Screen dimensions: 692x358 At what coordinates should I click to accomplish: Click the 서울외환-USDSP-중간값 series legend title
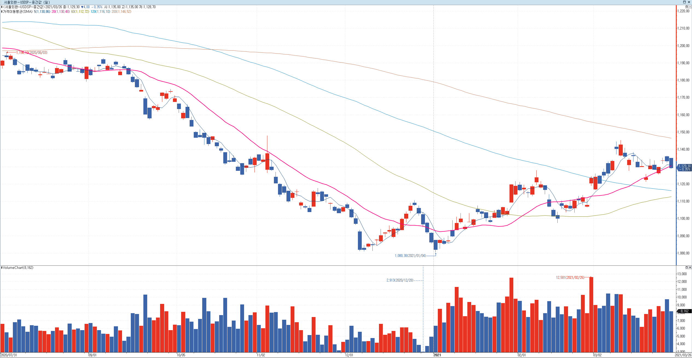click(x=24, y=7)
